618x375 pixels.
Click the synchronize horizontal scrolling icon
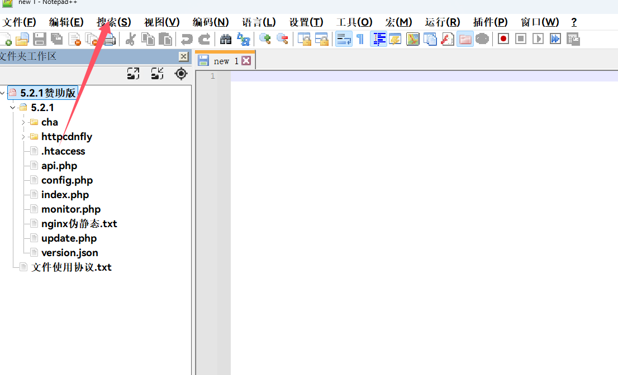[322, 39]
